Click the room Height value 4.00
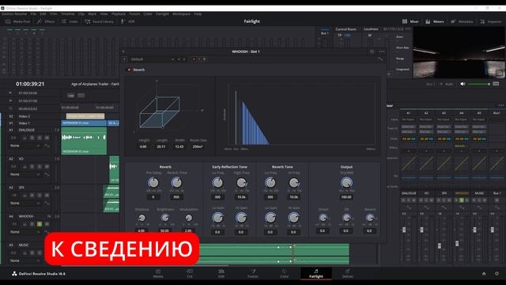 [x=143, y=146]
